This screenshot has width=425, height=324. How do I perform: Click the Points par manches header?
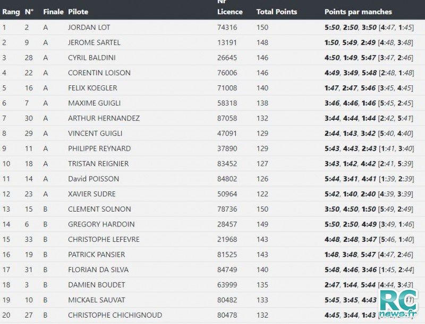(358, 12)
